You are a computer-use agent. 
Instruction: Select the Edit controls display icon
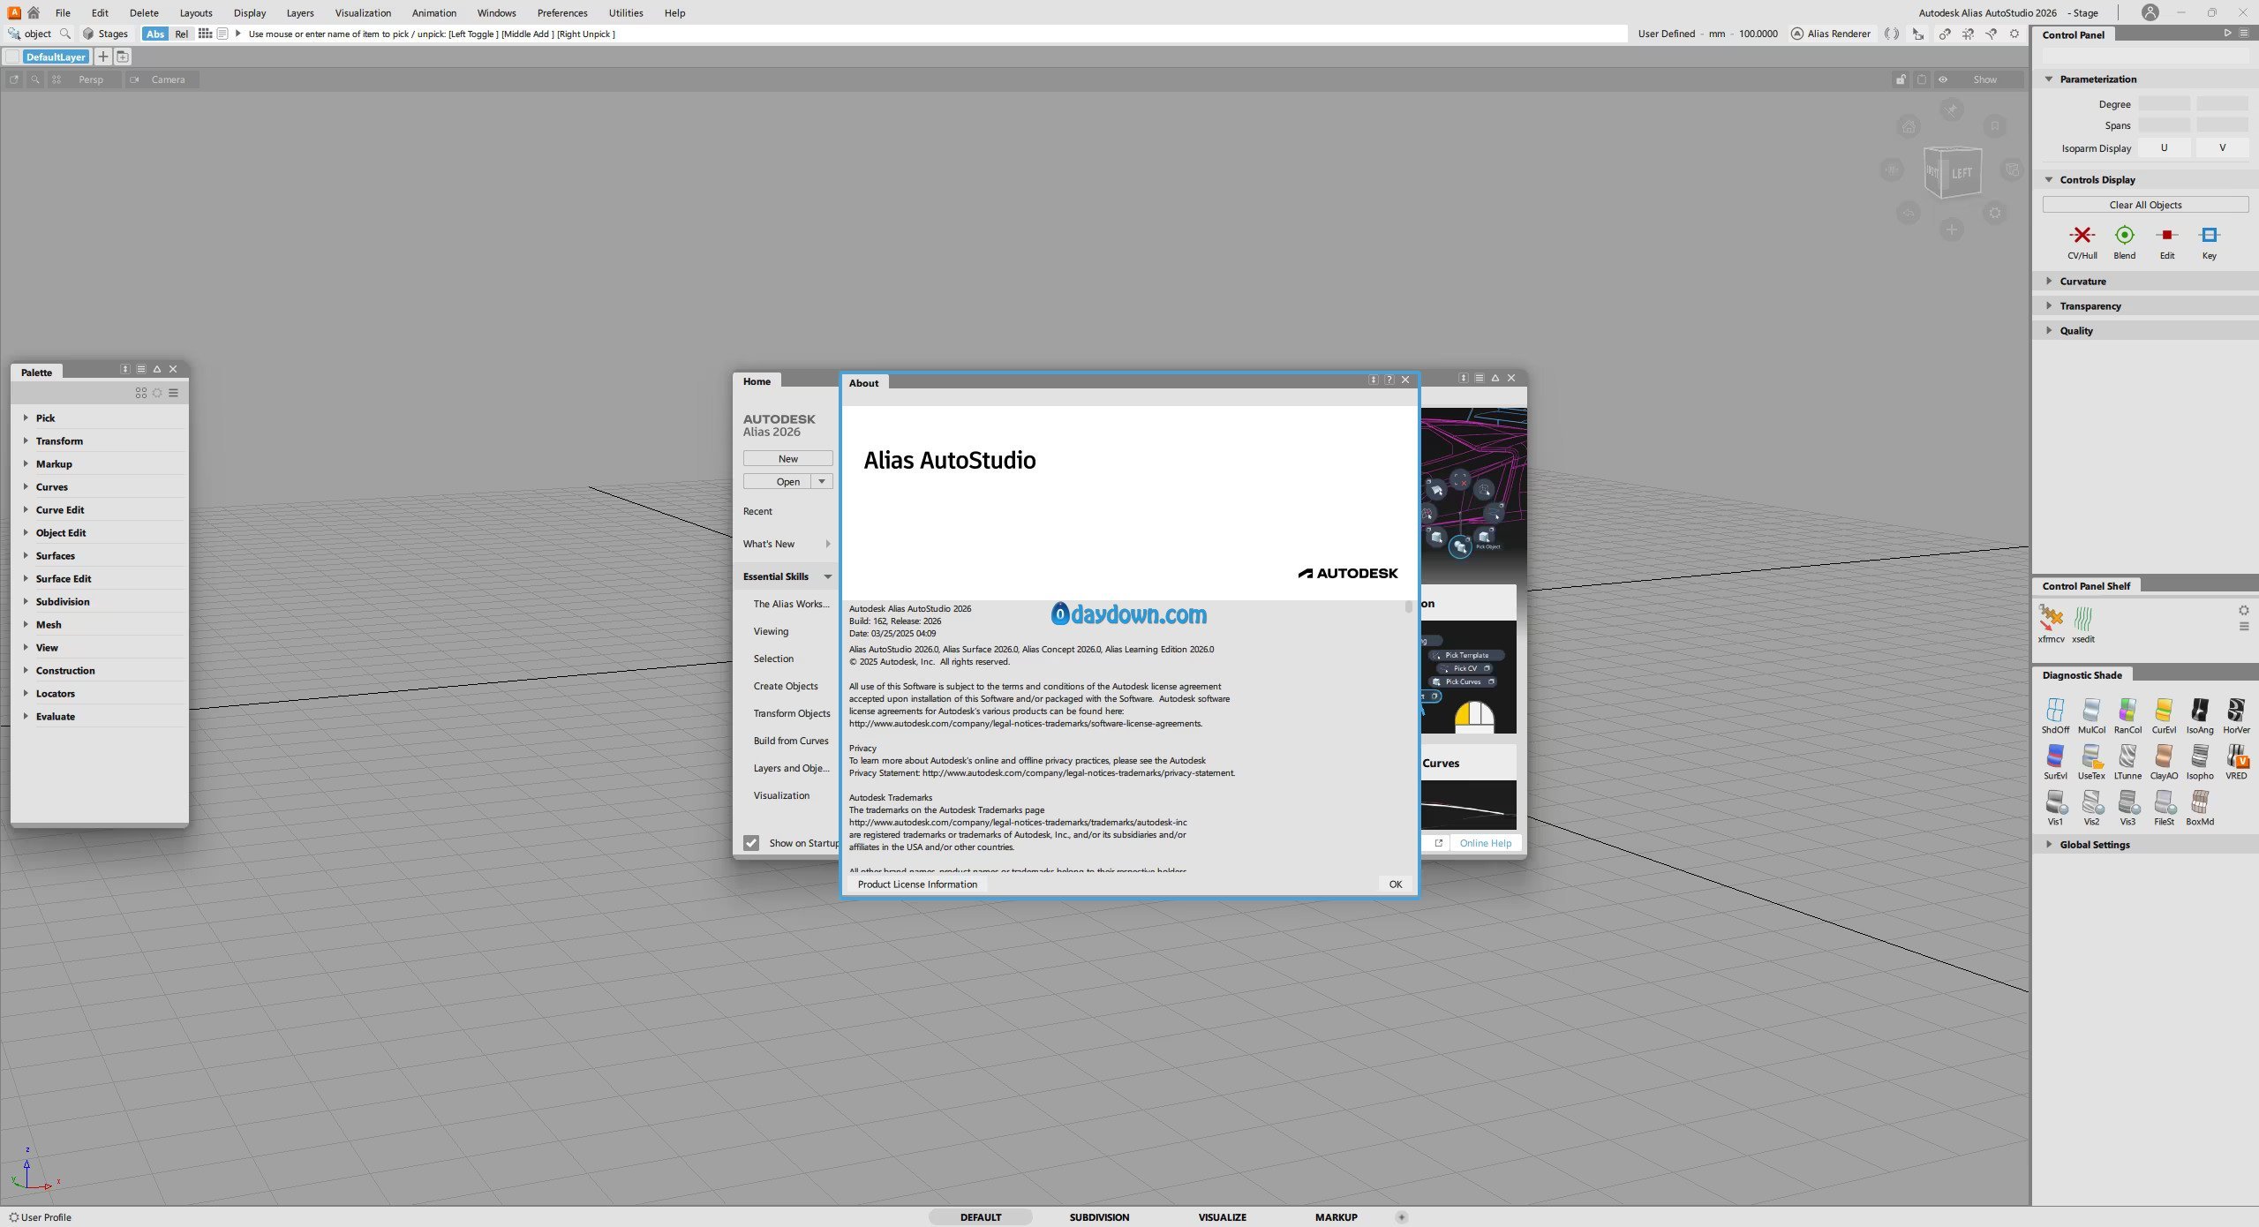click(x=2166, y=235)
